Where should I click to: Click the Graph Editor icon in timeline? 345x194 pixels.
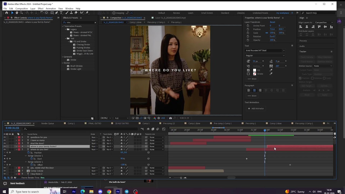(x=164, y=129)
